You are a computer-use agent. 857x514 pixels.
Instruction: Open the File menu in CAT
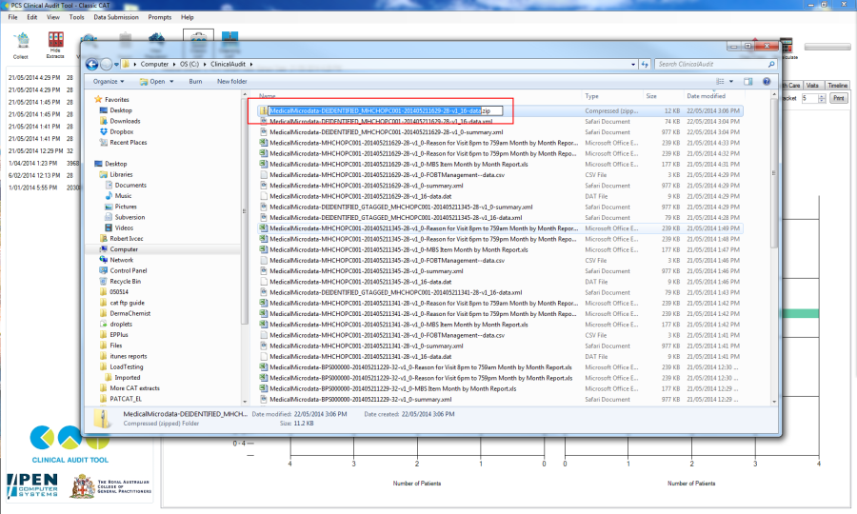pyautogui.click(x=12, y=17)
